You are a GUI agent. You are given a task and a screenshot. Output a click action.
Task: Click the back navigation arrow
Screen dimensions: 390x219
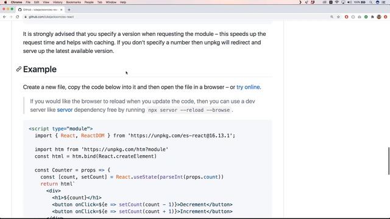(4, 17)
